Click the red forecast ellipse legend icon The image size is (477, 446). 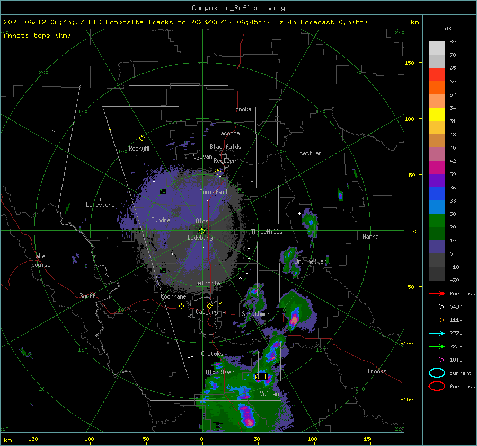(x=437, y=386)
